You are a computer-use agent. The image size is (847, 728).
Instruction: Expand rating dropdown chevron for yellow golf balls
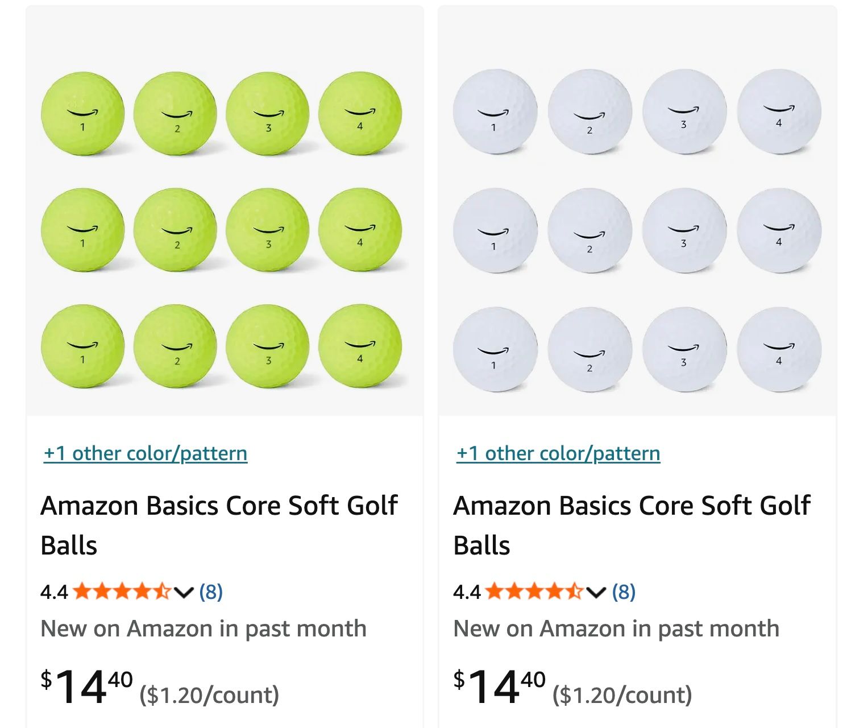[x=184, y=593]
